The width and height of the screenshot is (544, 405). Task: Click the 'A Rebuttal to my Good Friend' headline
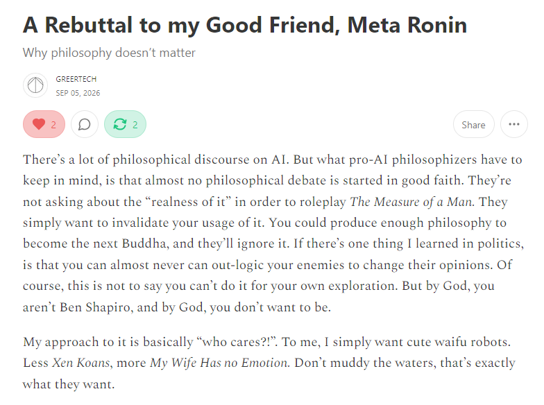pos(245,25)
